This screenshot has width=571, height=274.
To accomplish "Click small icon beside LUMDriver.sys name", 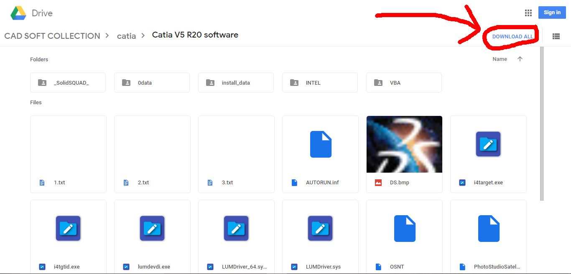I will click(294, 266).
